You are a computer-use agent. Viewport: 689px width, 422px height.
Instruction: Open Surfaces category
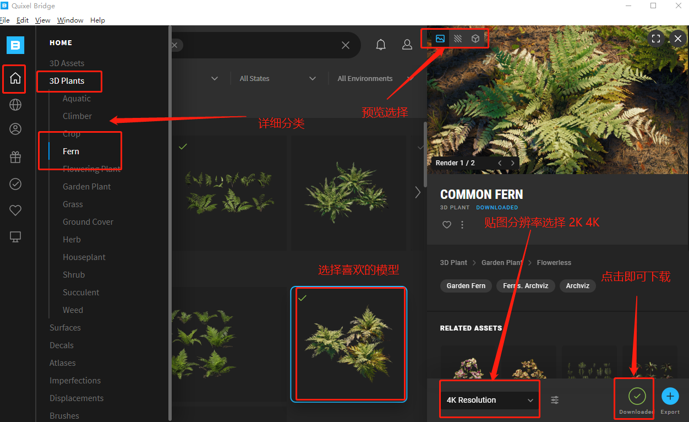point(65,328)
